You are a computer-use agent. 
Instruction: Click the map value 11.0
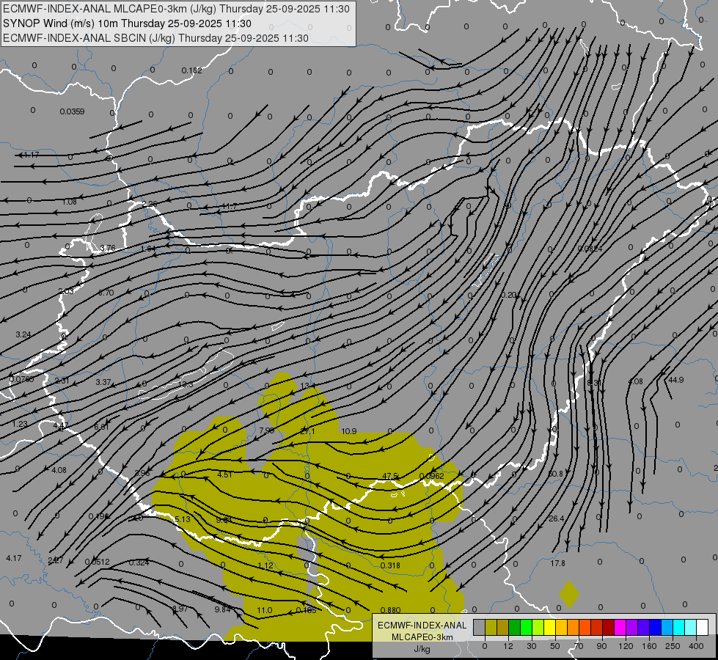click(265, 610)
